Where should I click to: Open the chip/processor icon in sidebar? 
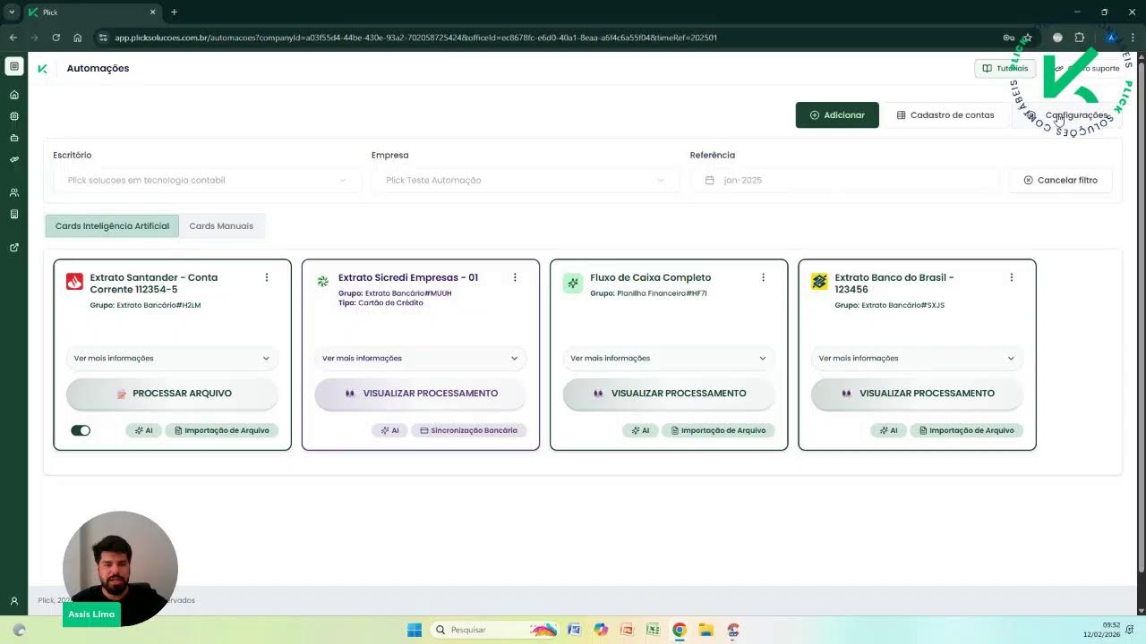(13, 116)
